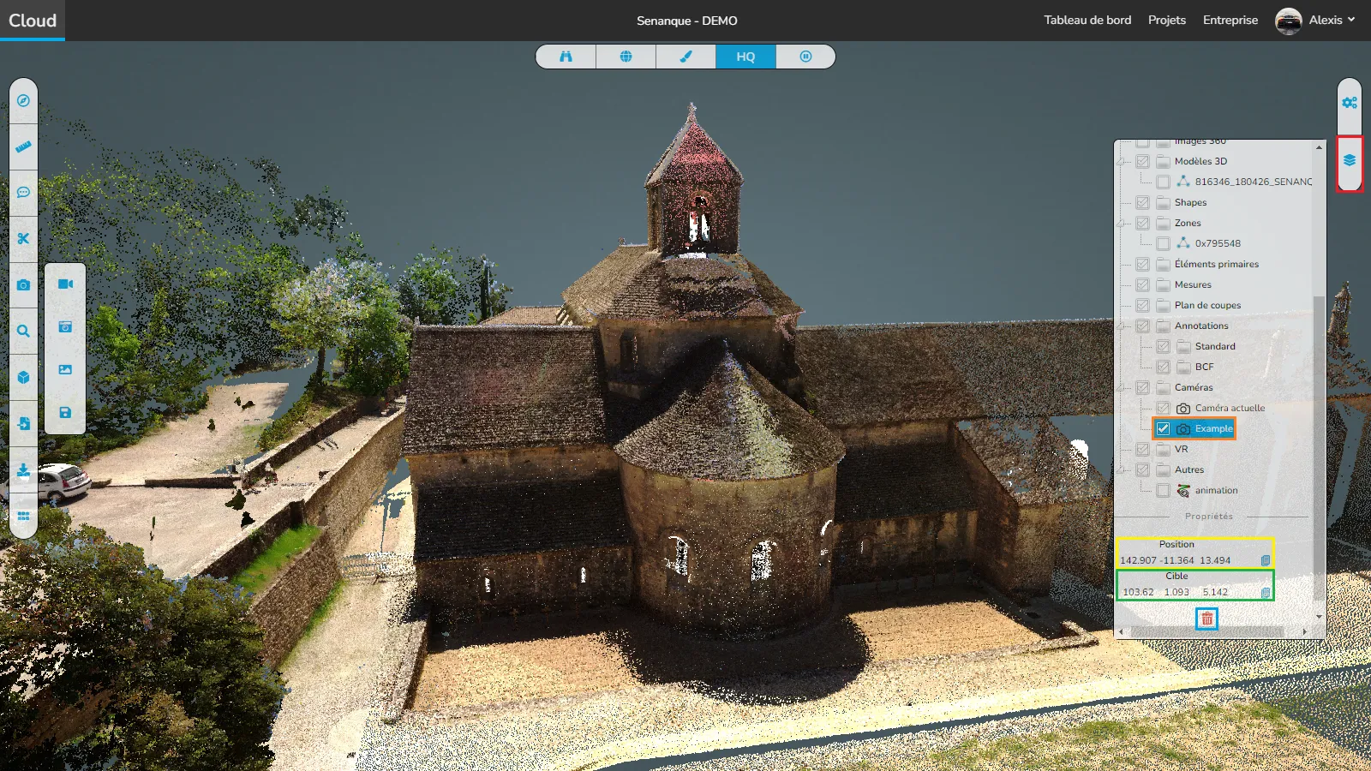This screenshot has height=771, width=1371.
Task: Delete camera with red trash icon
Action: pyautogui.click(x=1207, y=619)
